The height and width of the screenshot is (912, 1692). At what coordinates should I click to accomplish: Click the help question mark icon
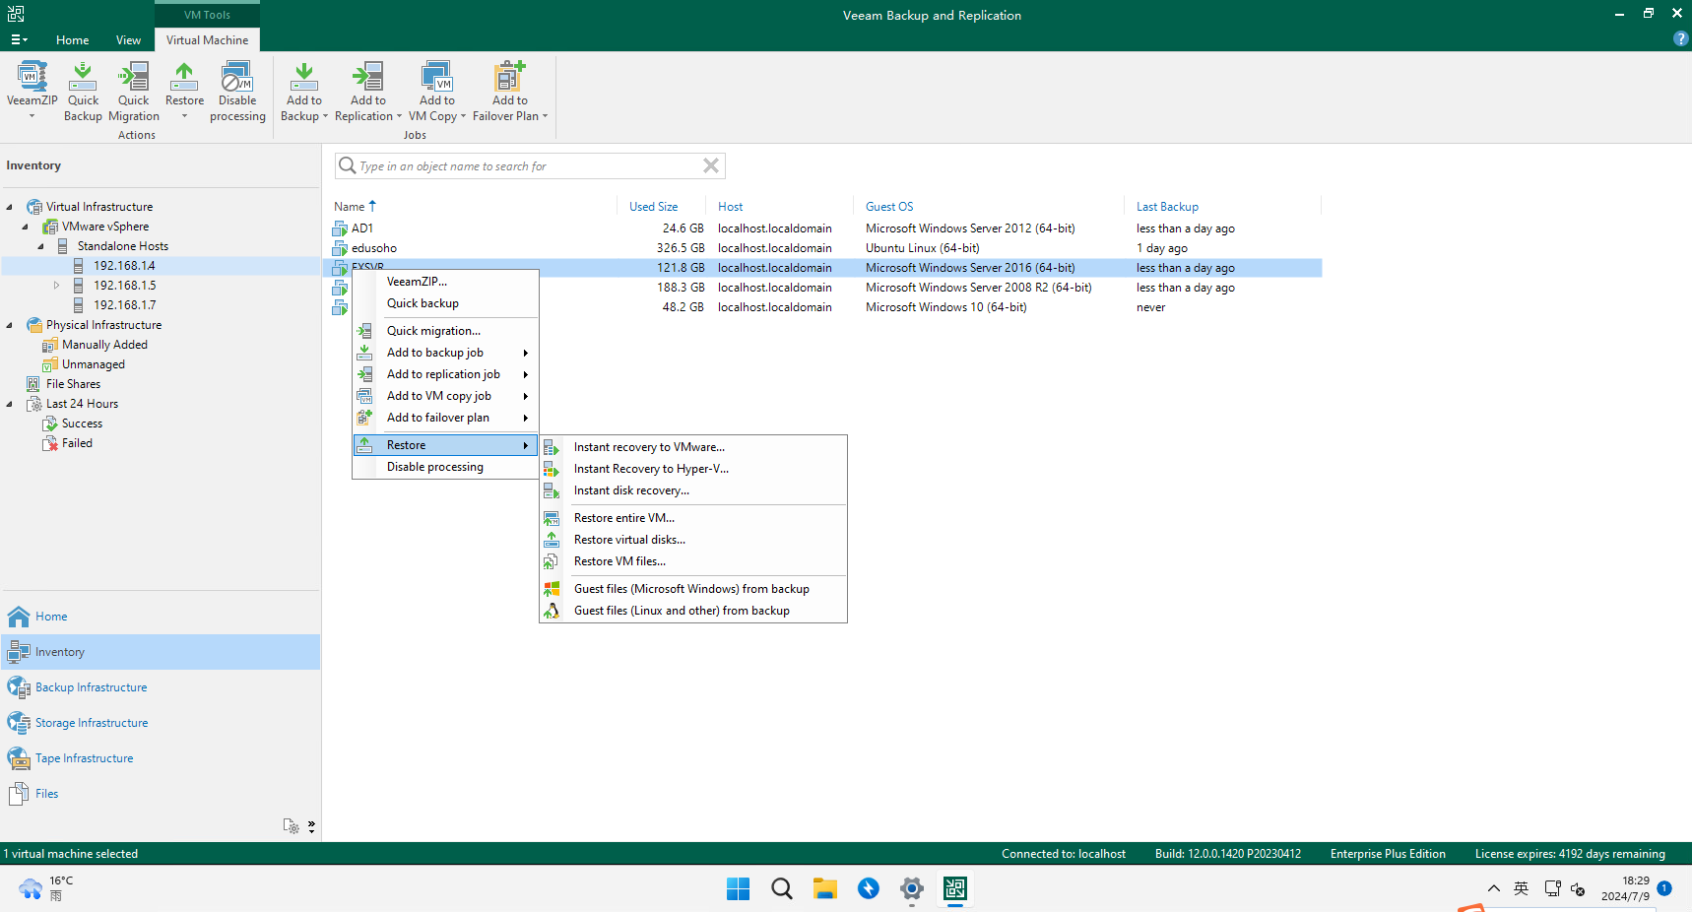[x=1680, y=39]
